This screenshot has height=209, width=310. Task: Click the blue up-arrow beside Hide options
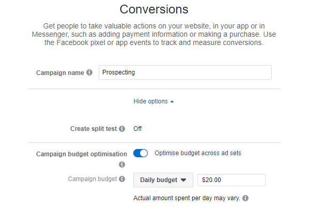(172, 101)
